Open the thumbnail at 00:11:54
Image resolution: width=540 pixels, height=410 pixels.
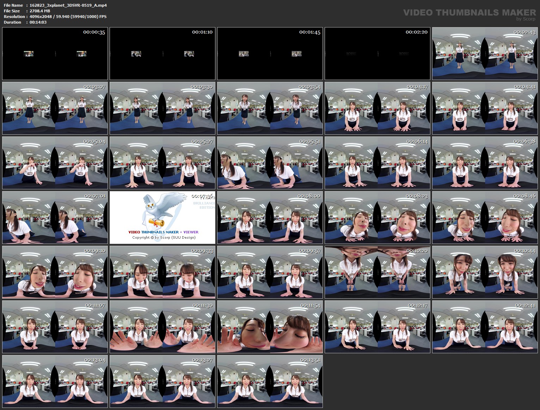click(270, 327)
